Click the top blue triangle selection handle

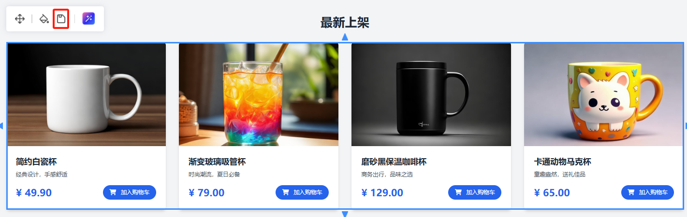coord(345,37)
